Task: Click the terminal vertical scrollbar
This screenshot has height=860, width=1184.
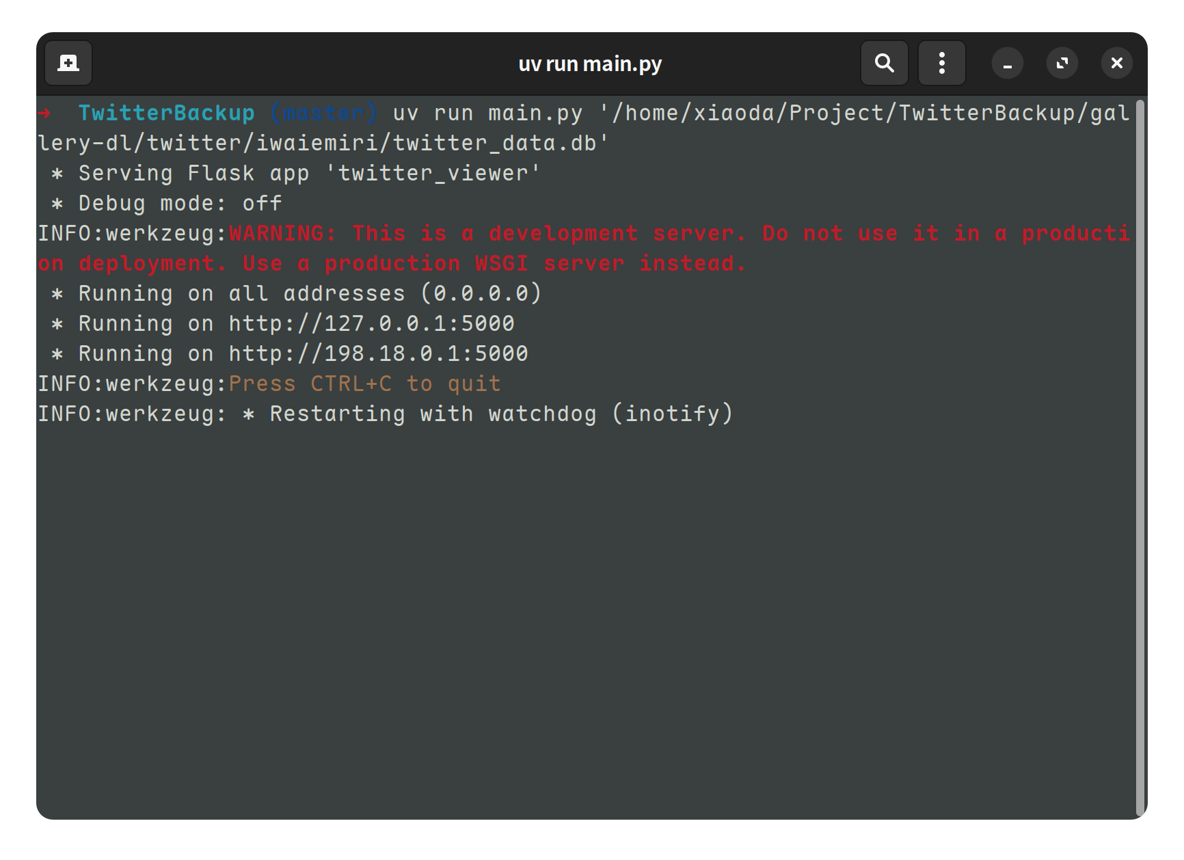Action: pyautogui.click(x=1140, y=457)
